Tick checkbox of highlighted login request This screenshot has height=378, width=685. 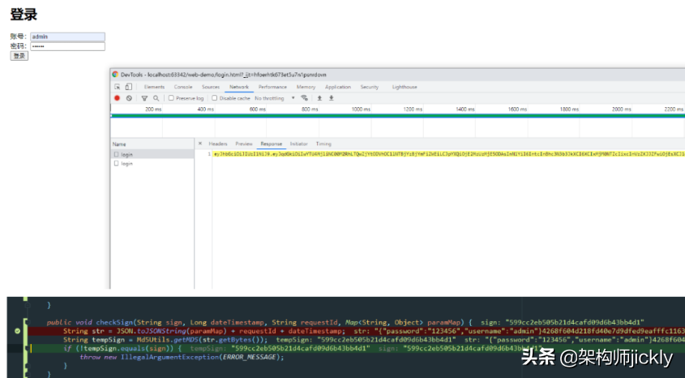[x=116, y=154]
